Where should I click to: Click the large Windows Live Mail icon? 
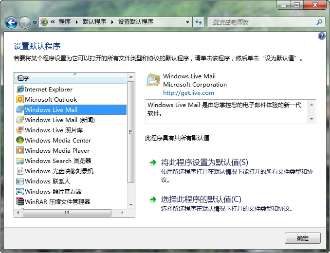coord(153,80)
